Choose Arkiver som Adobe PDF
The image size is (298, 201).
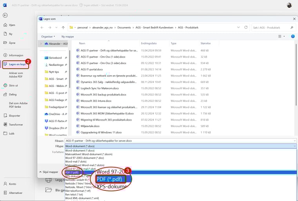click(x=16, y=75)
